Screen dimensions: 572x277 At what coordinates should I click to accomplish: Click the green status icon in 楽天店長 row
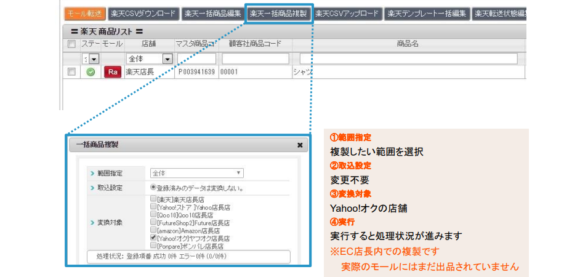91,72
